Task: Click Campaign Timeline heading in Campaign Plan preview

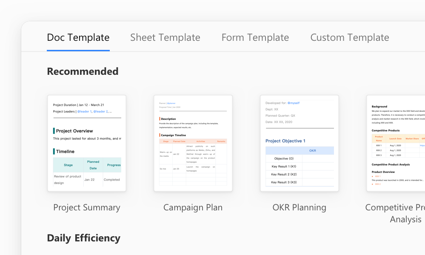Action: (173, 135)
